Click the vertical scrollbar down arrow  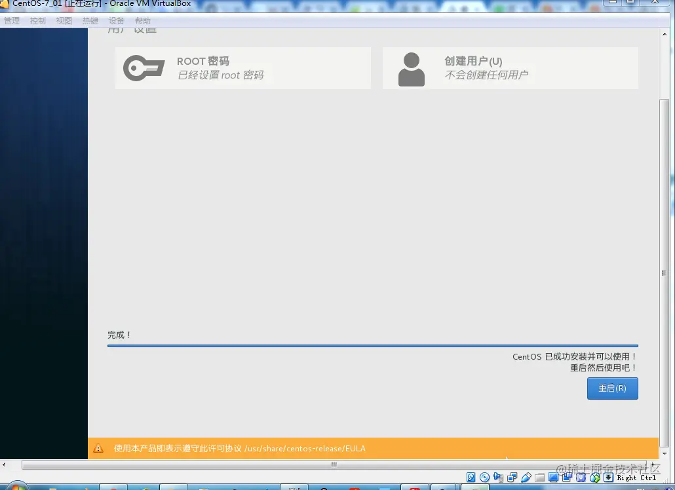[665, 453]
